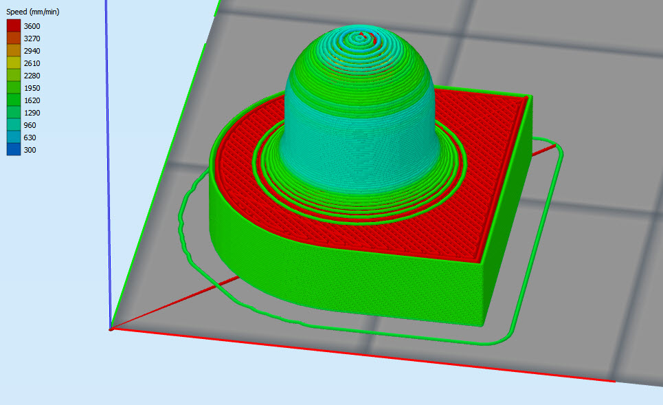Select the 300 blue legend swatch

14,149
